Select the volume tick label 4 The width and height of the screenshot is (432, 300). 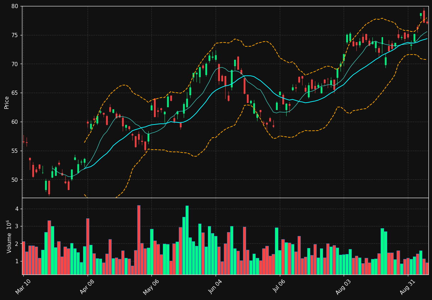pos(16,209)
